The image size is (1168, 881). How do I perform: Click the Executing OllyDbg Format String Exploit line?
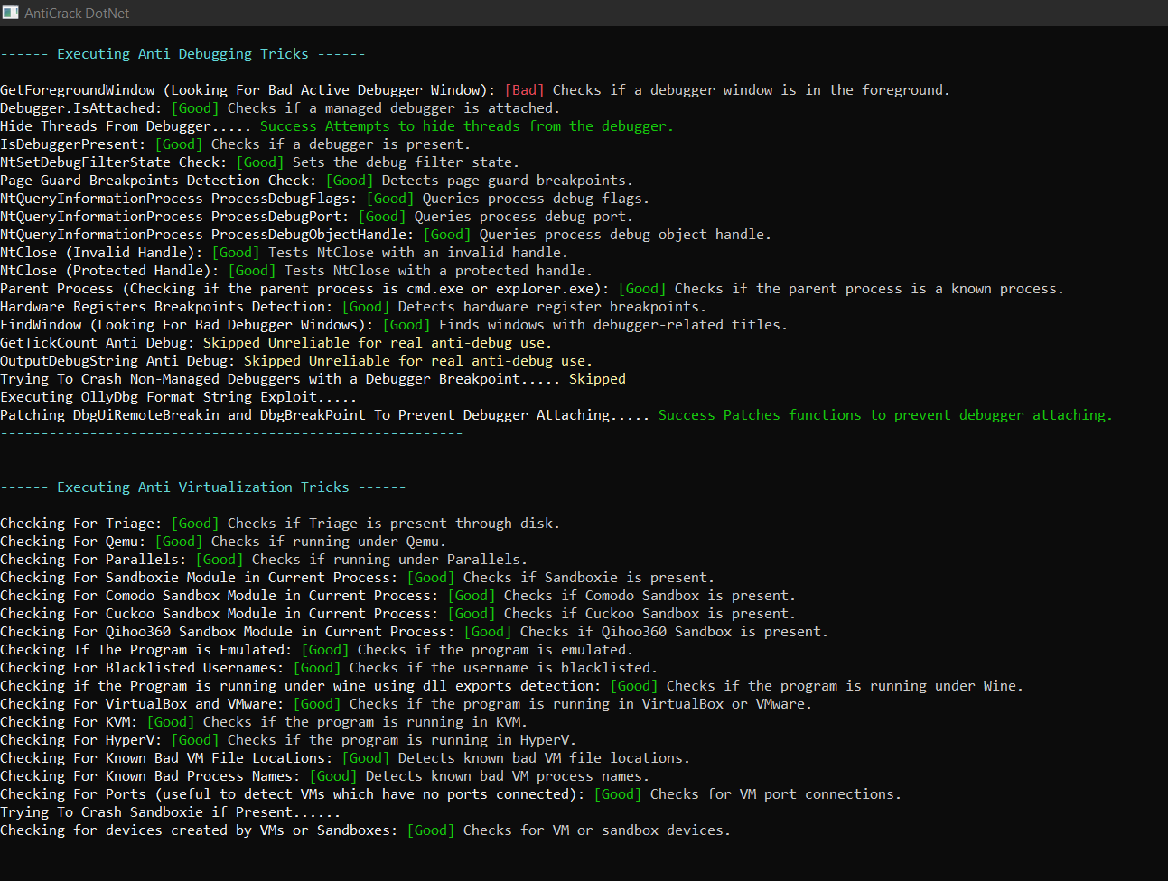[178, 397]
